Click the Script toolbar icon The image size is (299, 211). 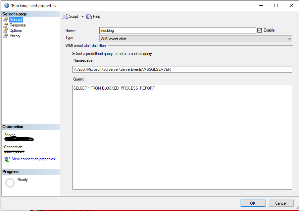pos(65,16)
